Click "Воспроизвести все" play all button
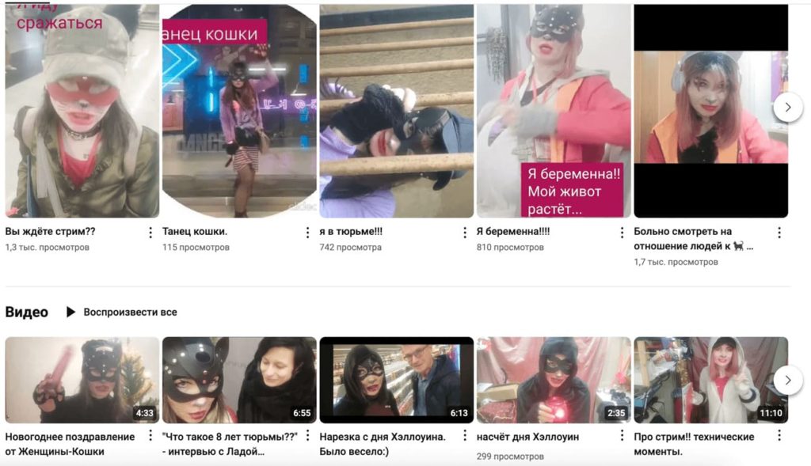811x466 pixels. click(x=122, y=312)
